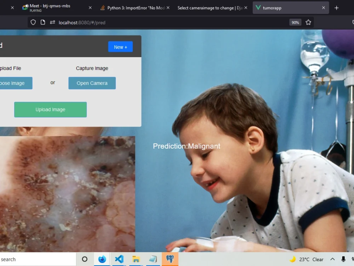Click the uploaded skin lesion image
This screenshot has height=266, width=354.
click(68, 194)
